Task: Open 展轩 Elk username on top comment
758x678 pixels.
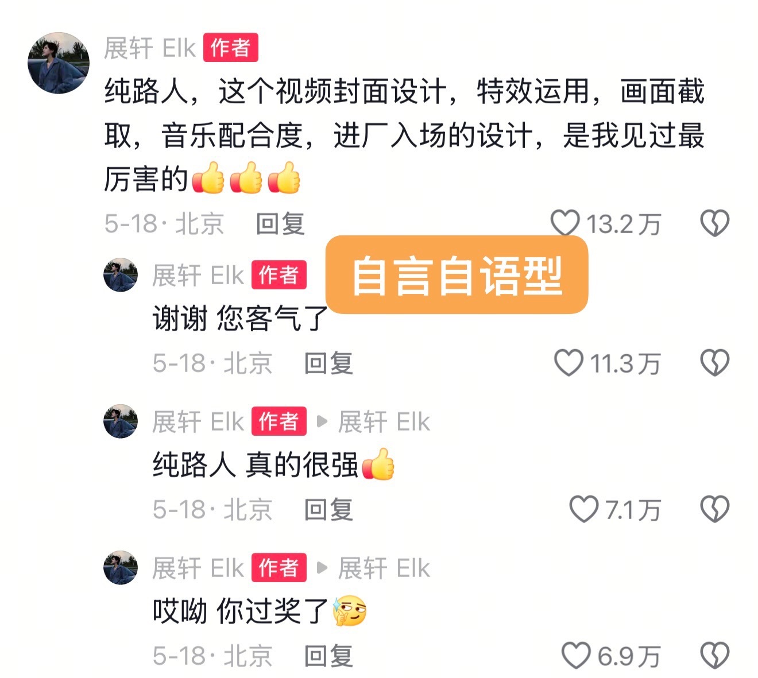Action: pos(150,48)
